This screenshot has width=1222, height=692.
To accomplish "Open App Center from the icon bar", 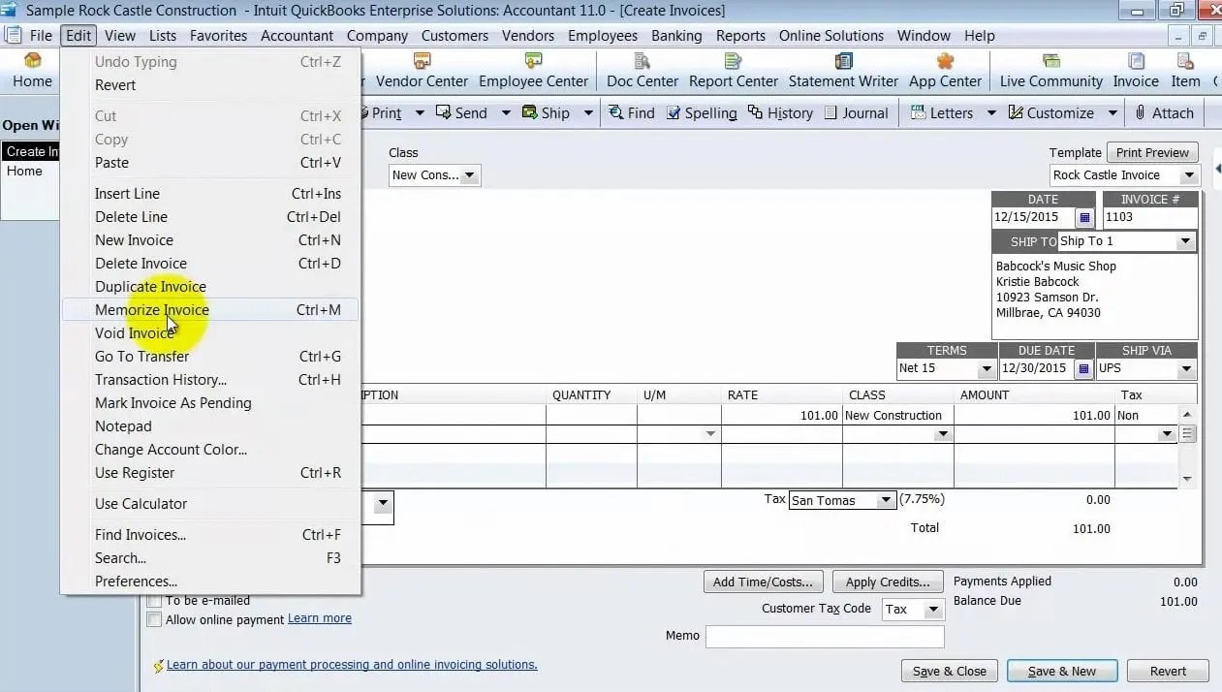I will click(945, 72).
